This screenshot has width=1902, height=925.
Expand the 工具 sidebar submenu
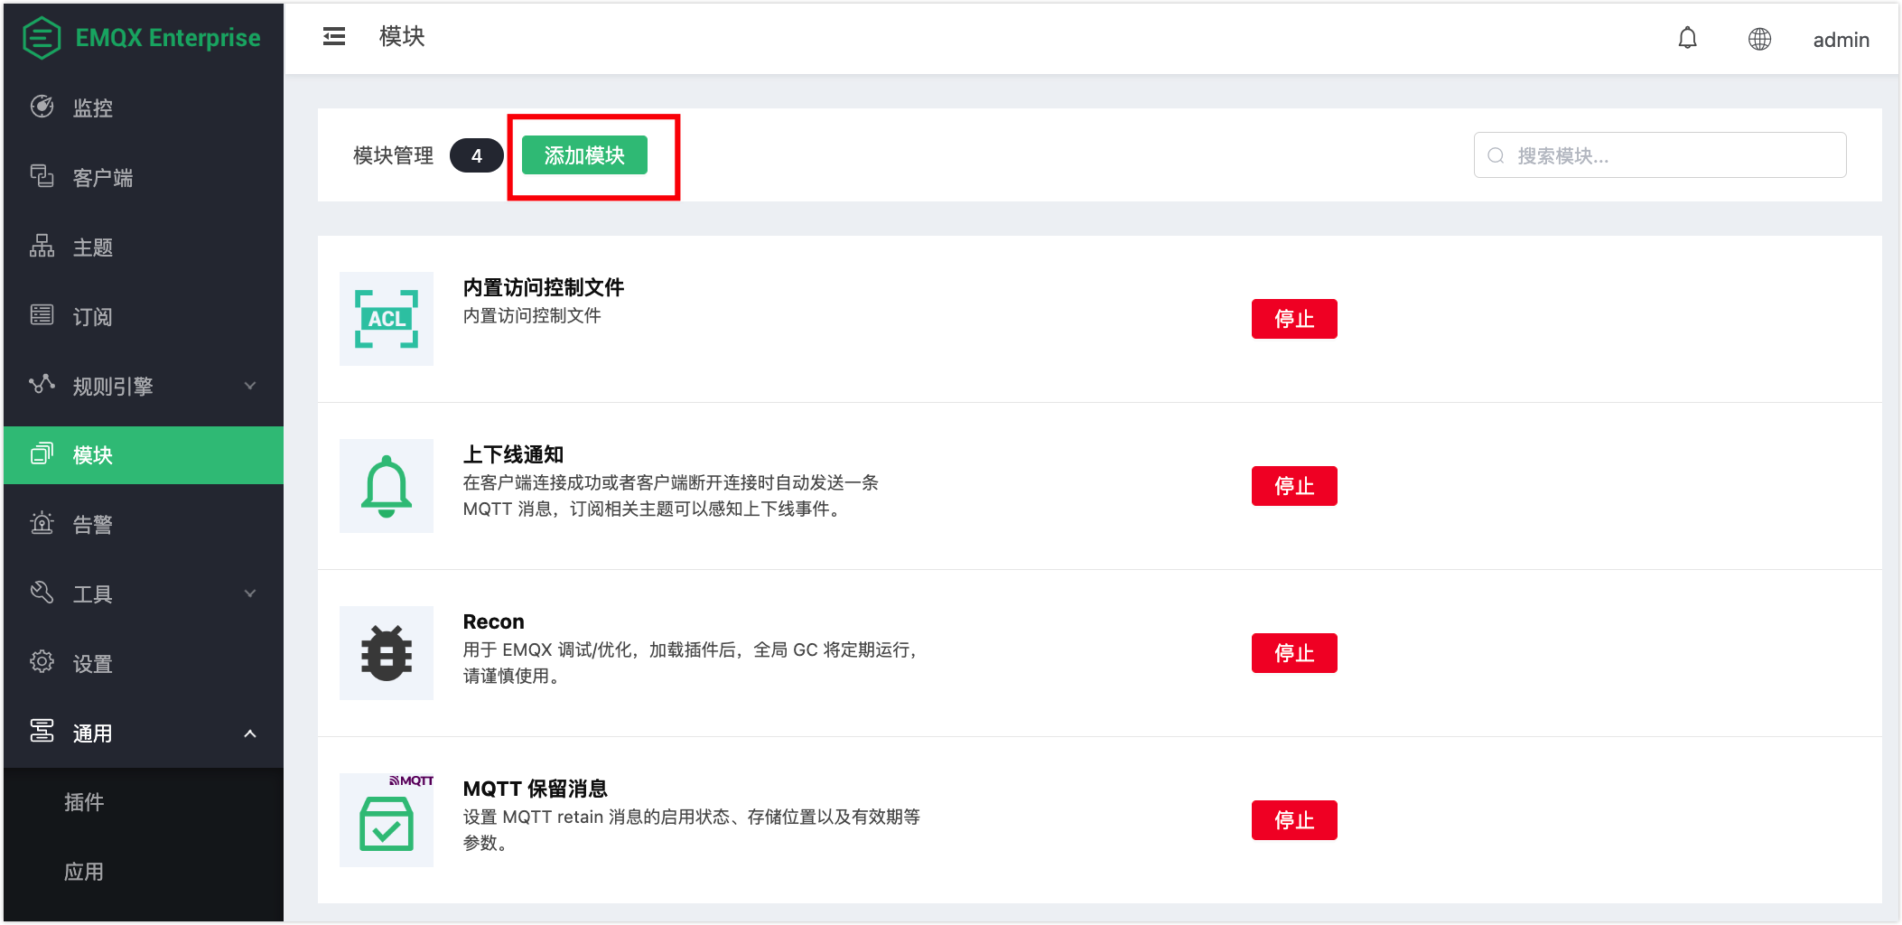(143, 593)
